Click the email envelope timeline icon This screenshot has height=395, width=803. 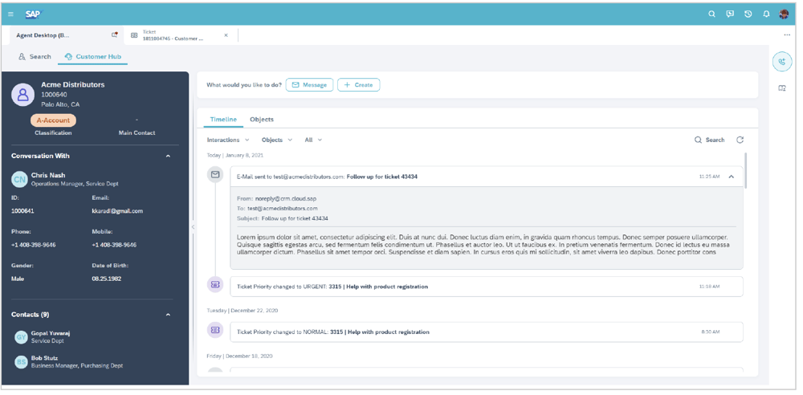(215, 175)
